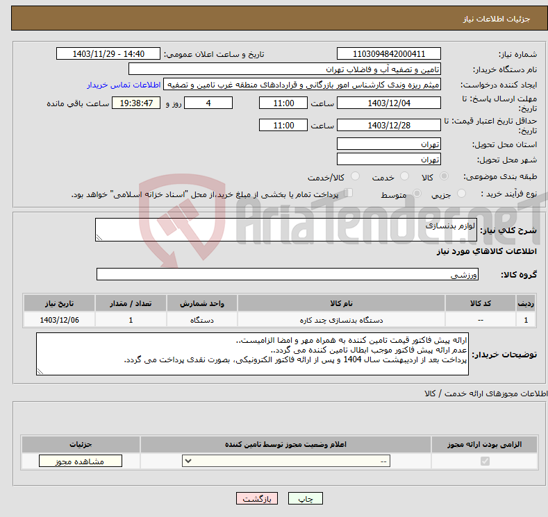Click the مشاهده مجوز button
This screenshot has width=548, height=517.
[81, 461]
